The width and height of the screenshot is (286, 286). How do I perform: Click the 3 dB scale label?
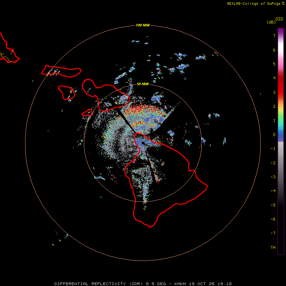click(x=274, y=92)
